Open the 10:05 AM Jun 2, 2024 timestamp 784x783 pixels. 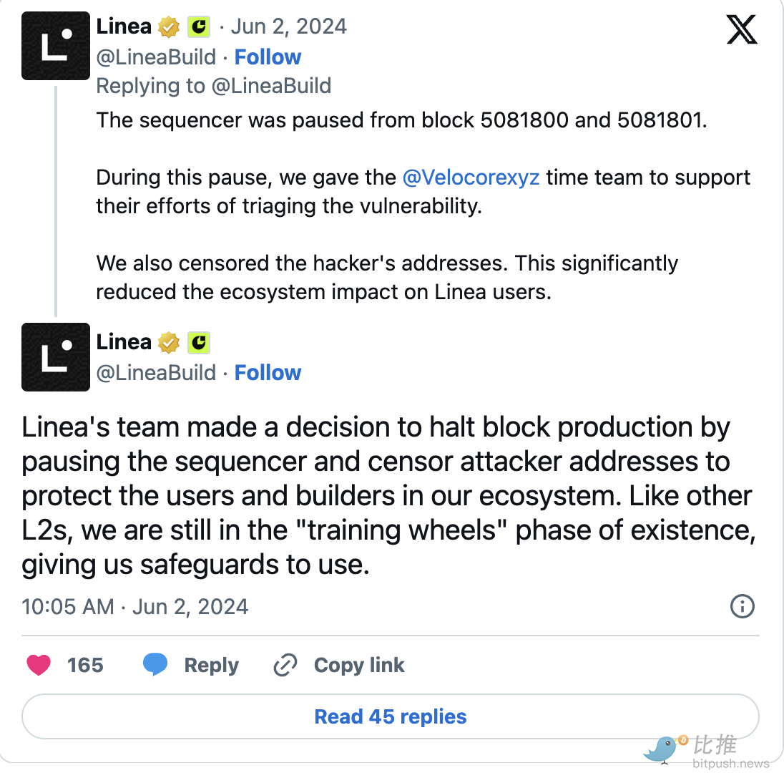pyautogui.click(x=135, y=607)
